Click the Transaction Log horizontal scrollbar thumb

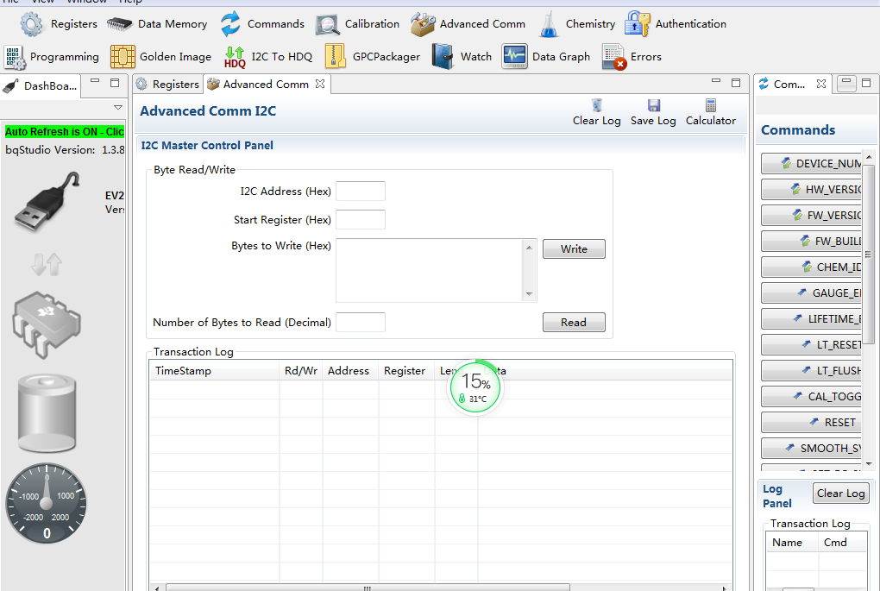tap(368, 588)
